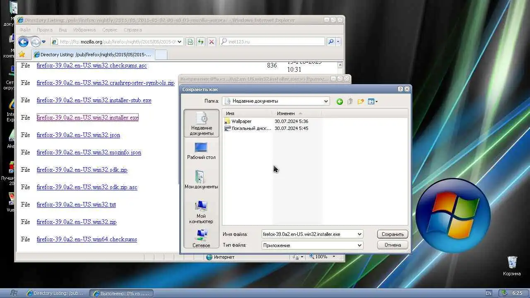Click the inet123.ru search box
Image resolution: width=530 pixels, height=298 pixels.
click(x=272, y=42)
